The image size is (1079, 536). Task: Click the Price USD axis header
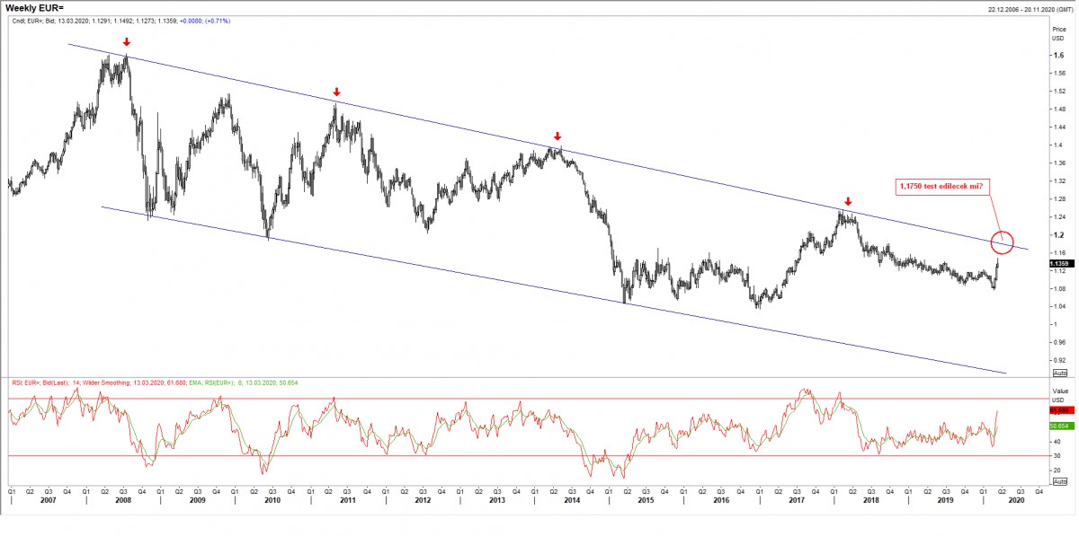coord(1058,34)
